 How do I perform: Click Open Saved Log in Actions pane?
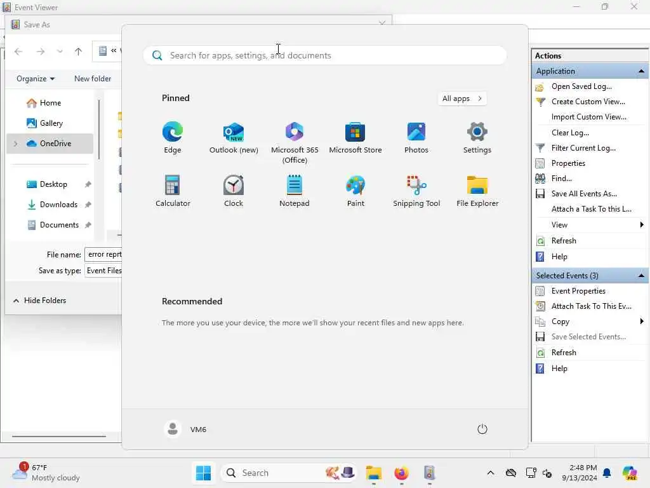coord(581,86)
